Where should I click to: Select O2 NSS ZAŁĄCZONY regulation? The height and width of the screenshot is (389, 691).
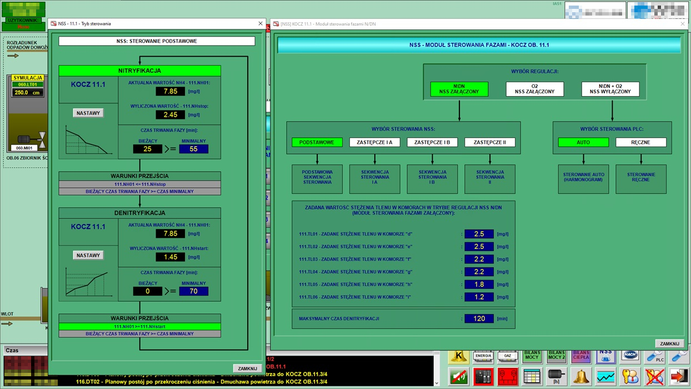(x=534, y=89)
